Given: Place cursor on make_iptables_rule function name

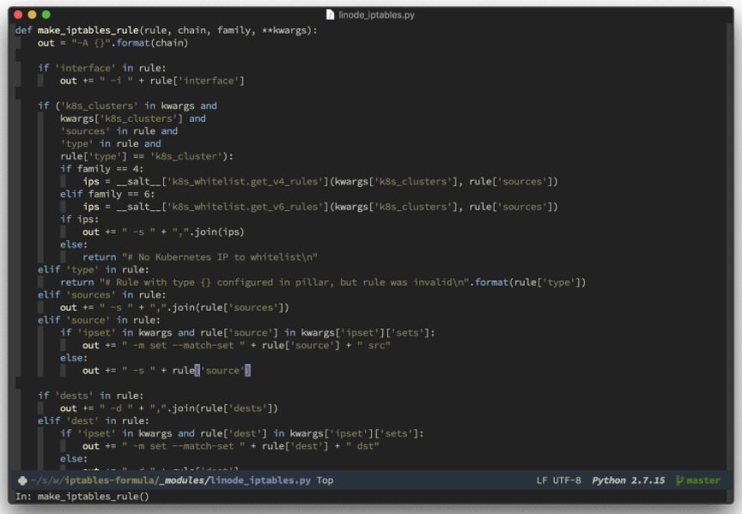Looking at the screenshot, I should (90, 30).
